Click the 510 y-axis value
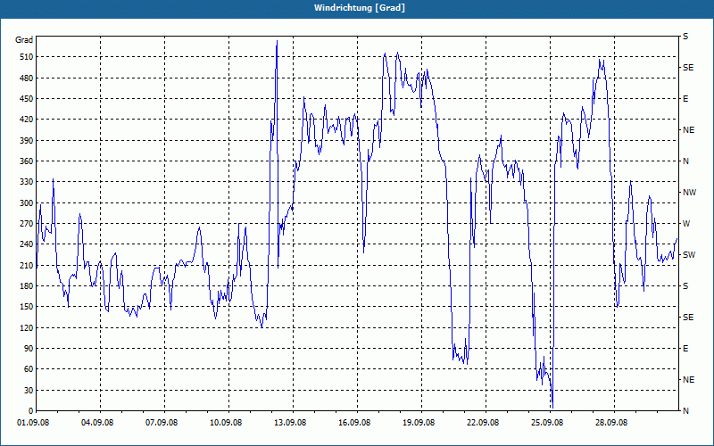Image resolution: width=714 pixels, height=446 pixels. [x=27, y=57]
